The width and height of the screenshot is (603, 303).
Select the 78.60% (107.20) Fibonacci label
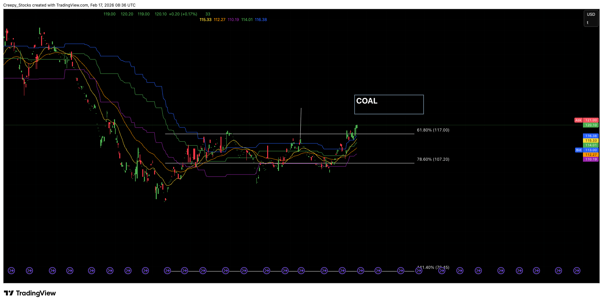(x=433, y=159)
